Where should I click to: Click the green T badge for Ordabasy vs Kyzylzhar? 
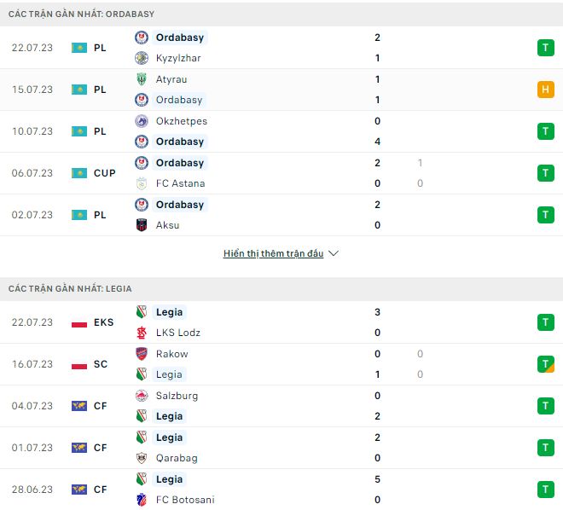coord(546,48)
